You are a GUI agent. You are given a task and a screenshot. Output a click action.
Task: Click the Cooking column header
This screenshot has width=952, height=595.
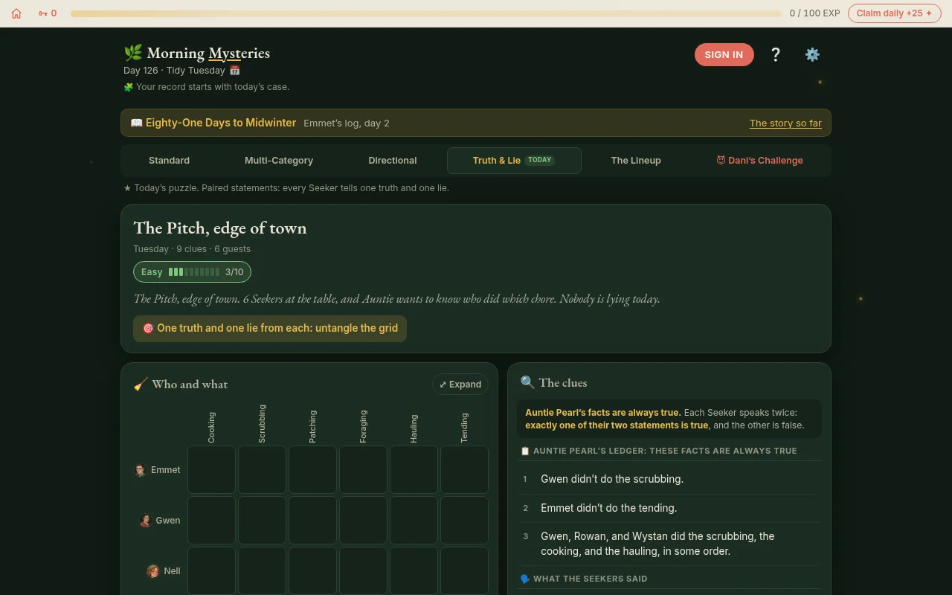(211, 428)
